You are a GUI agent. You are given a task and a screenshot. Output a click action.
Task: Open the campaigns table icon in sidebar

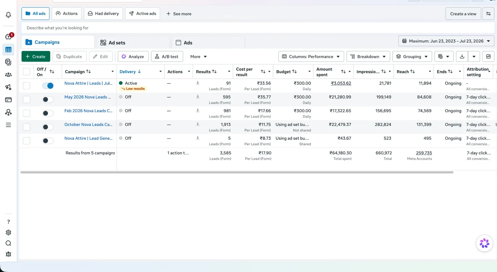tap(8, 50)
